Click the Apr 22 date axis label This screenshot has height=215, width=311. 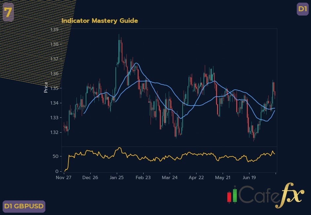pos(196,178)
